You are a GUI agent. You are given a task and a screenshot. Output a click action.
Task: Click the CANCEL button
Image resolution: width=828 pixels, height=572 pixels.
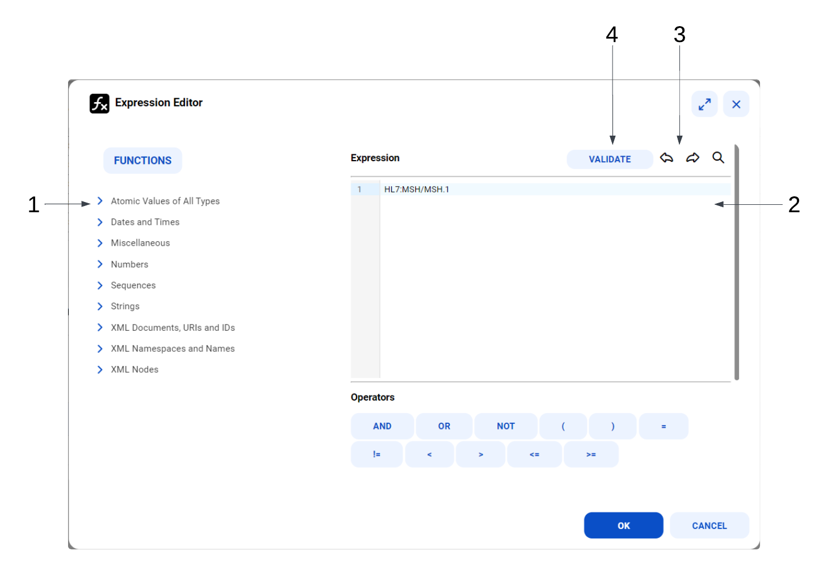pyautogui.click(x=709, y=525)
